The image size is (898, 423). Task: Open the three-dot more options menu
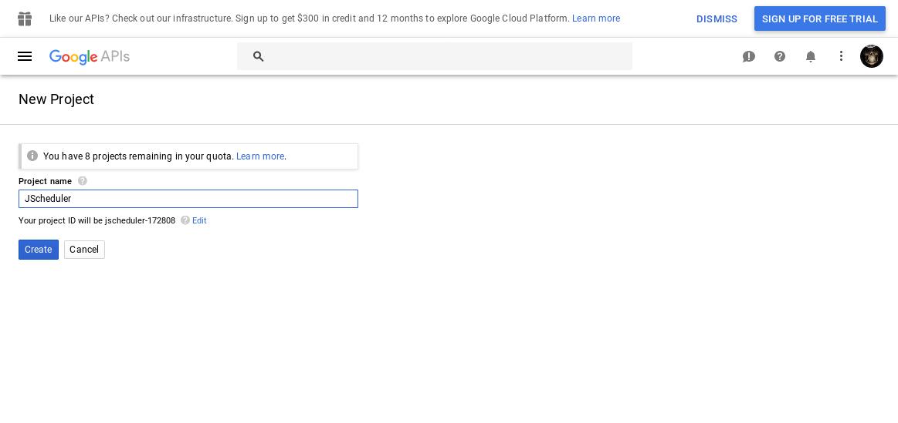tap(841, 56)
